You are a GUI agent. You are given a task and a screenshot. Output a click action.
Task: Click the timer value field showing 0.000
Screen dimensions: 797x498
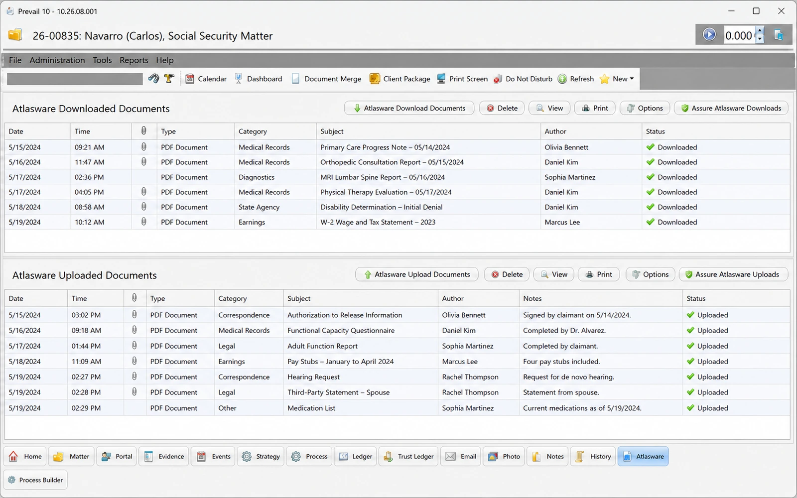pyautogui.click(x=739, y=35)
